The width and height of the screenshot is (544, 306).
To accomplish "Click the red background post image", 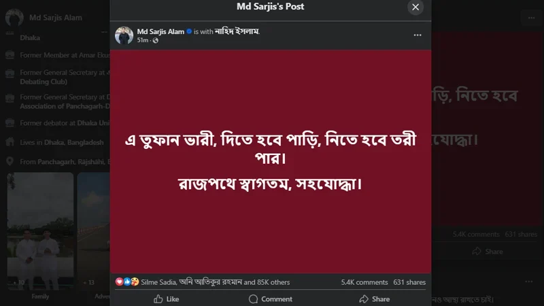I will coord(271,161).
